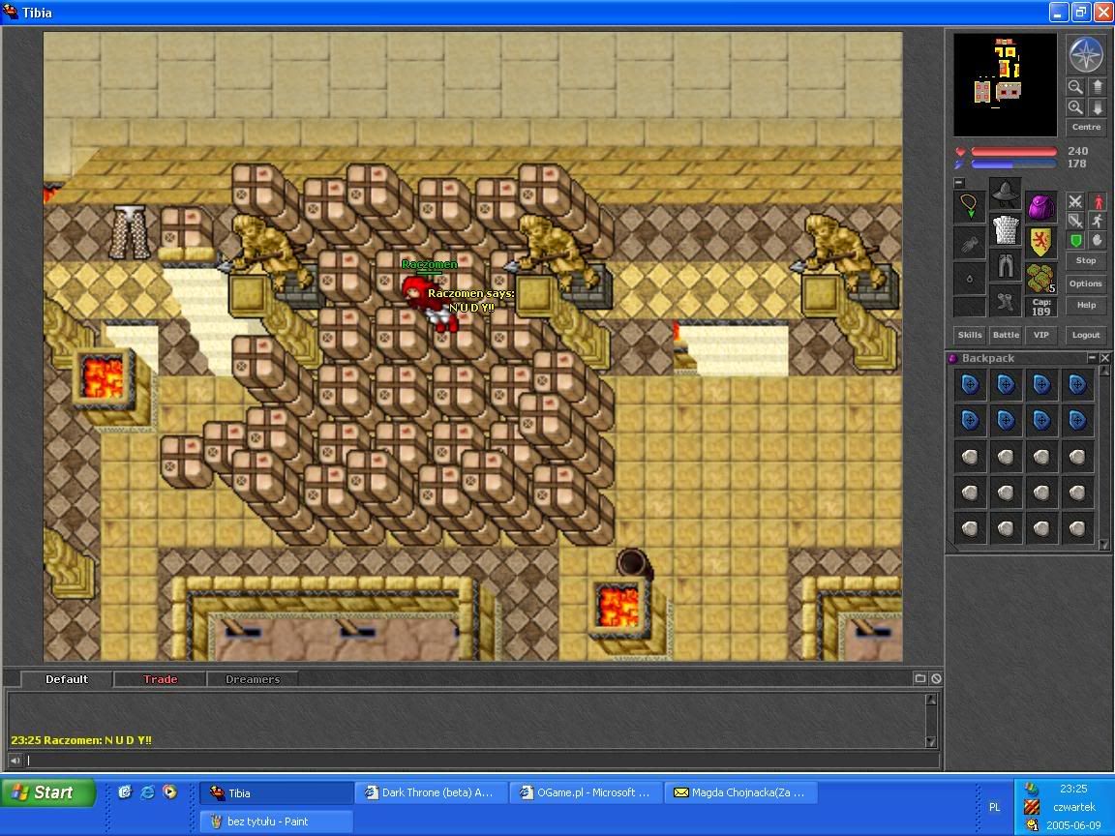
Task: Open the Skills window
Action: tap(970, 335)
